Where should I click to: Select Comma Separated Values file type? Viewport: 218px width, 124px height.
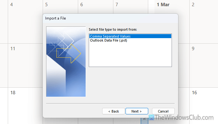[x=130, y=36]
